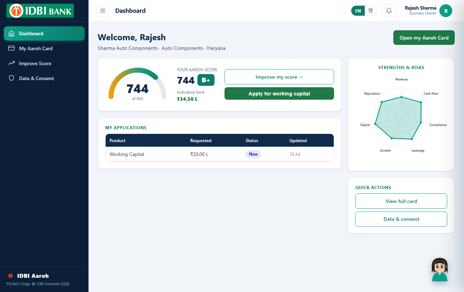Click the Dashboard home icon in sidebar

pyautogui.click(x=11, y=33)
